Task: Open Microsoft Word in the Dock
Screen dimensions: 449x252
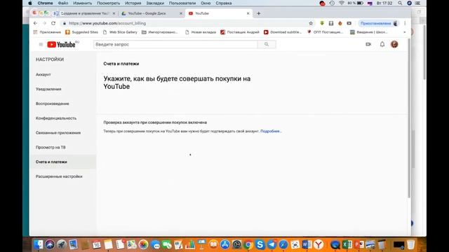Action: click(x=307, y=244)
